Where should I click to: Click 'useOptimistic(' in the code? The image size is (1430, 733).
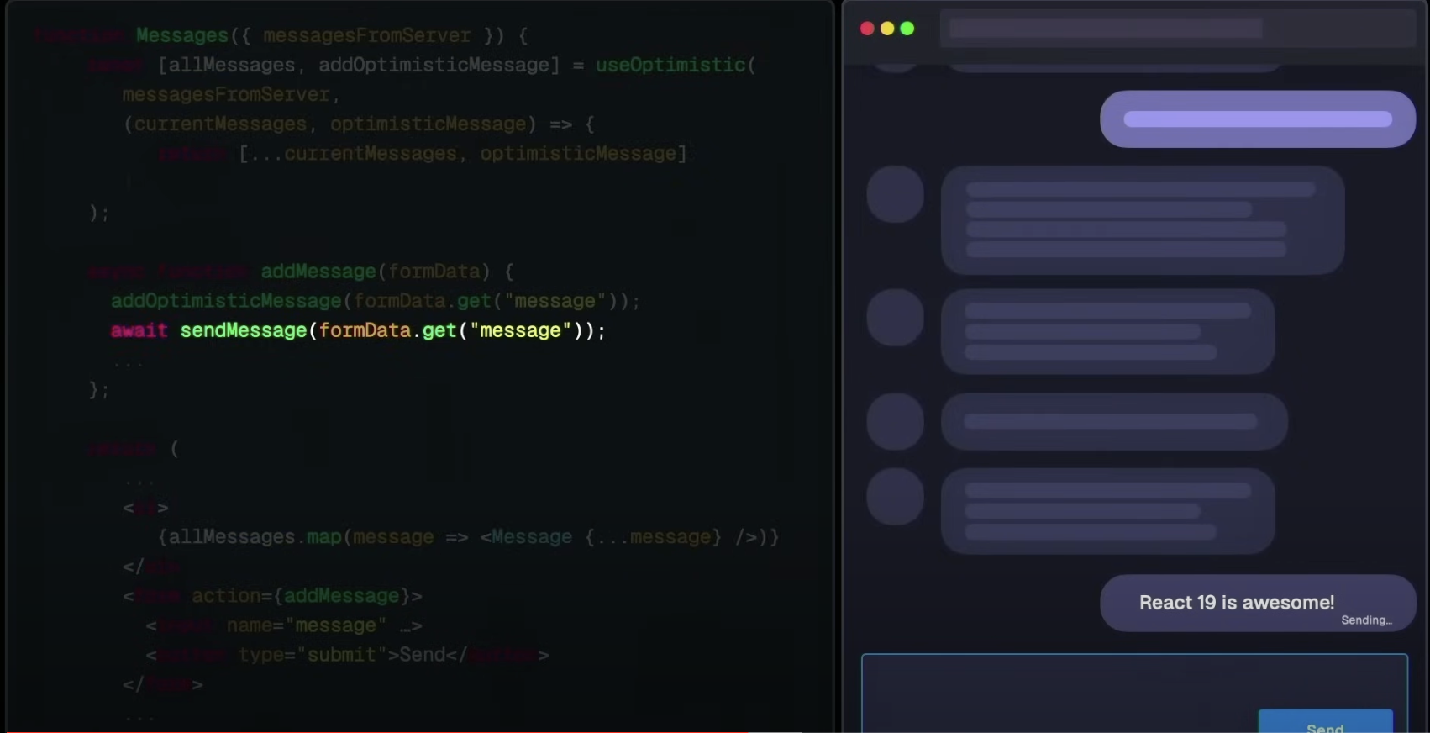point(676,65)
